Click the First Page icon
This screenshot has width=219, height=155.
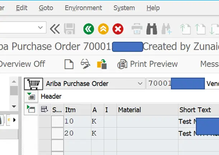[185, 29]
